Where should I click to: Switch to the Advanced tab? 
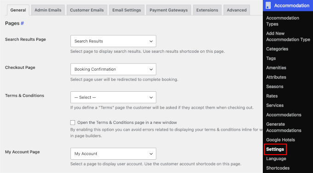[237, 10]
